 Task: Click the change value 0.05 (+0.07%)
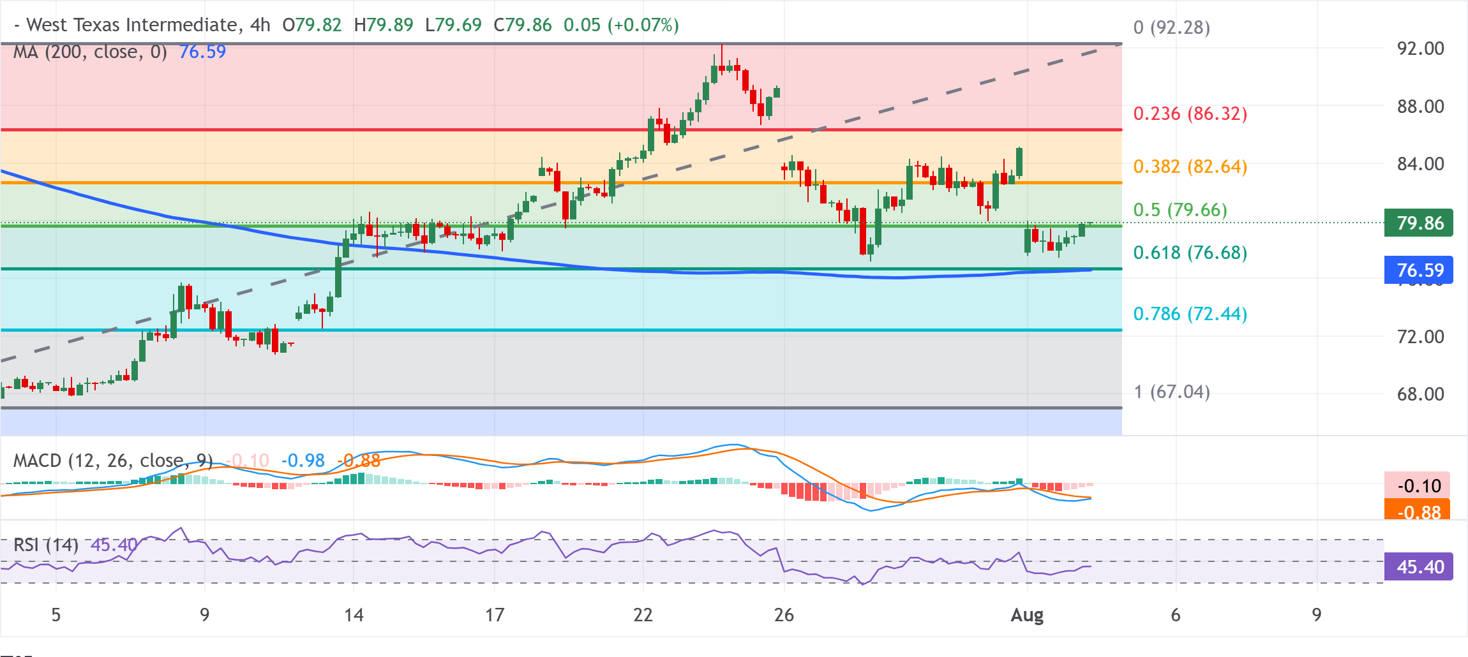622,25
